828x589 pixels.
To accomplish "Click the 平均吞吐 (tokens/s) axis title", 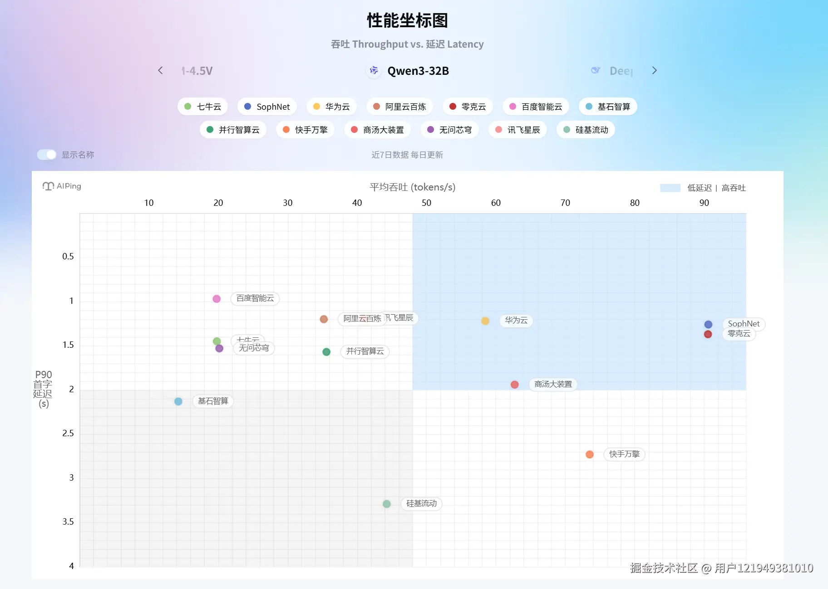I will (x=413, y=187).
